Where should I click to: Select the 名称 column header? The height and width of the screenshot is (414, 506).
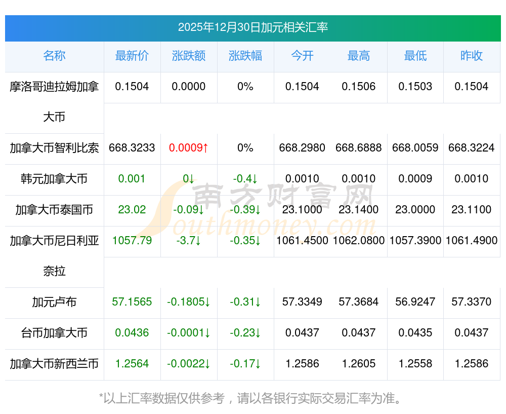[x=54, y=56]
